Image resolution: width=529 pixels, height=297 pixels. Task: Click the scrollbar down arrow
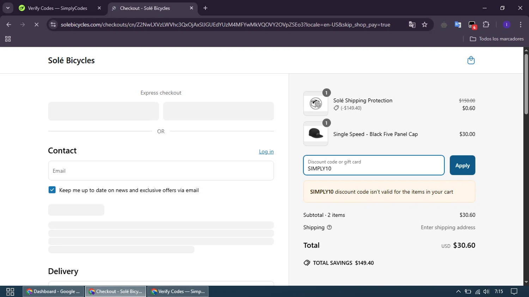526,282
